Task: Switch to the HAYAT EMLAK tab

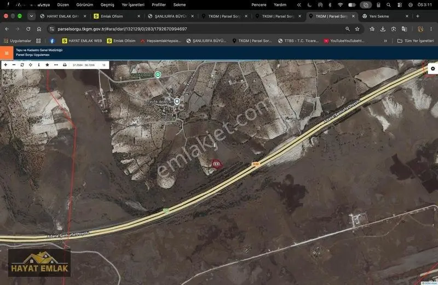Action: coord(62,16)
